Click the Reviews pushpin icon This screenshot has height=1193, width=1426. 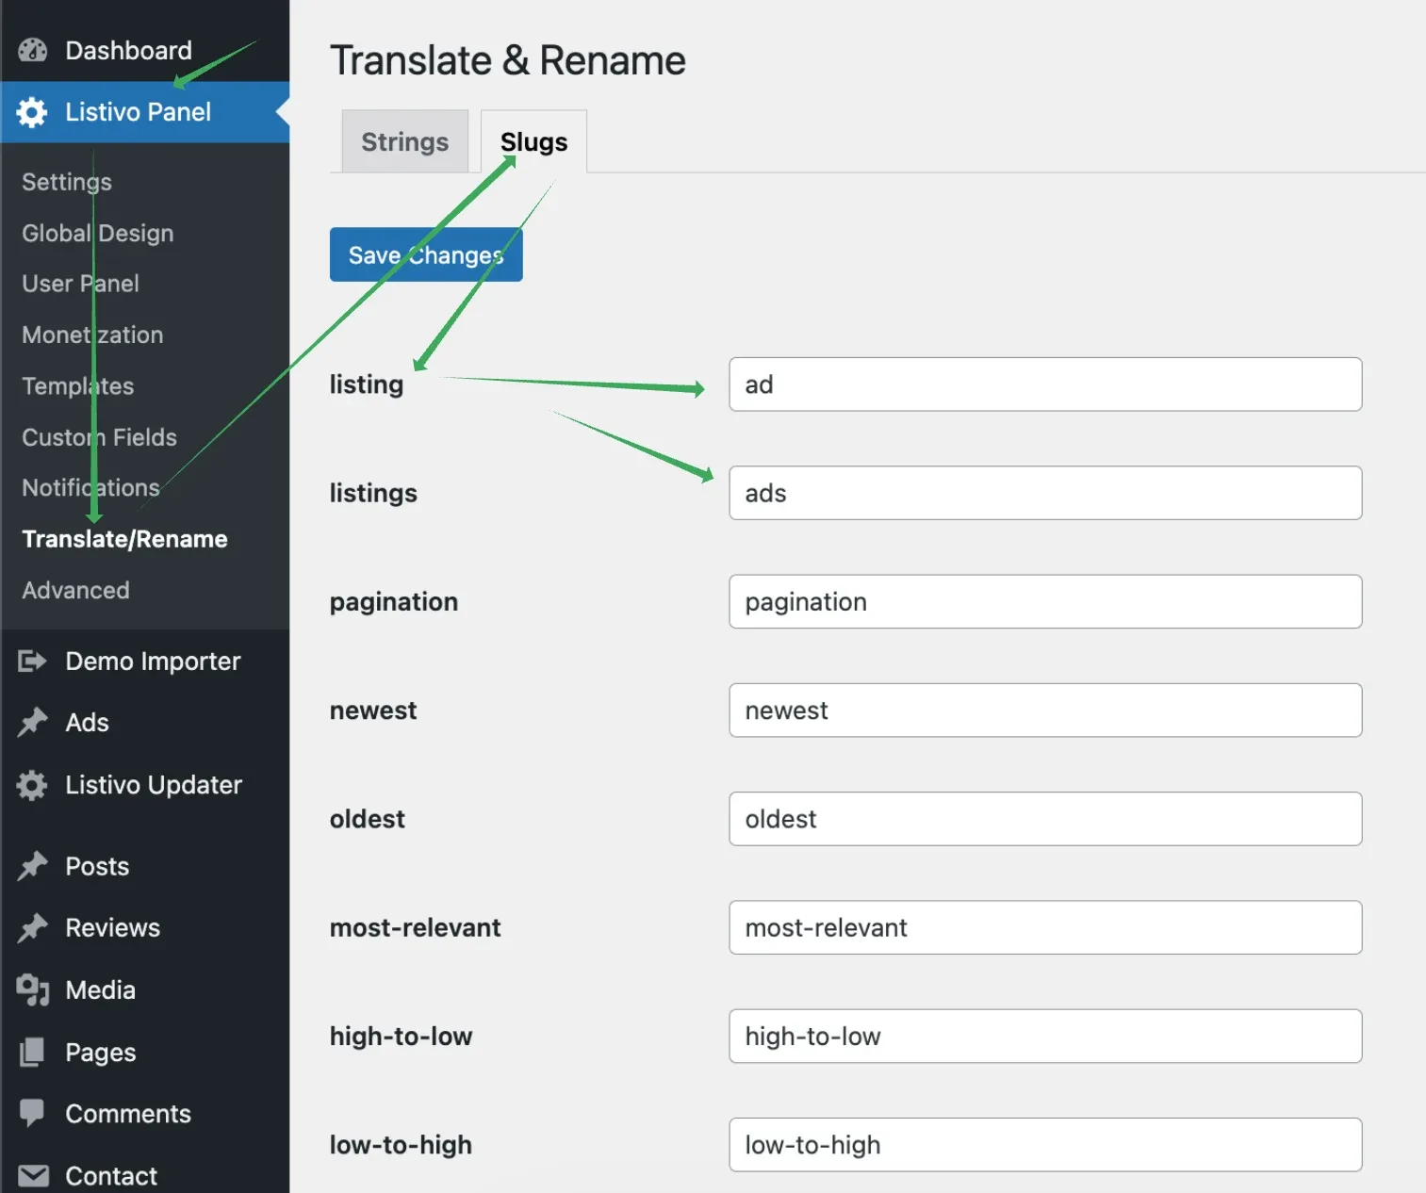(32, 928)
